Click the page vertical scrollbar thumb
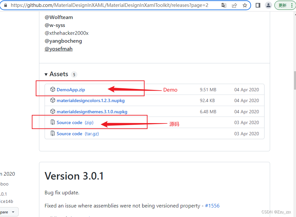The image size is (296, 217). [x=295, y=80]
